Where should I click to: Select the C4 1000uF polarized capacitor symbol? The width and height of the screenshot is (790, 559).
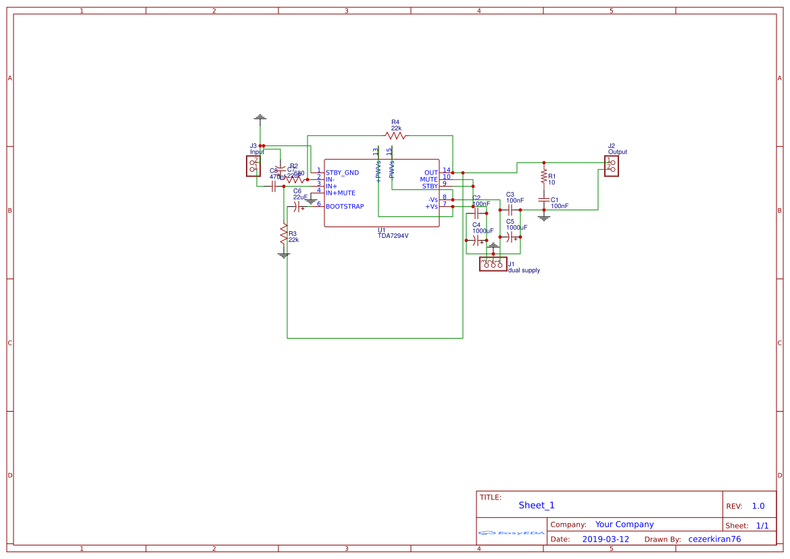pos(476,241)
